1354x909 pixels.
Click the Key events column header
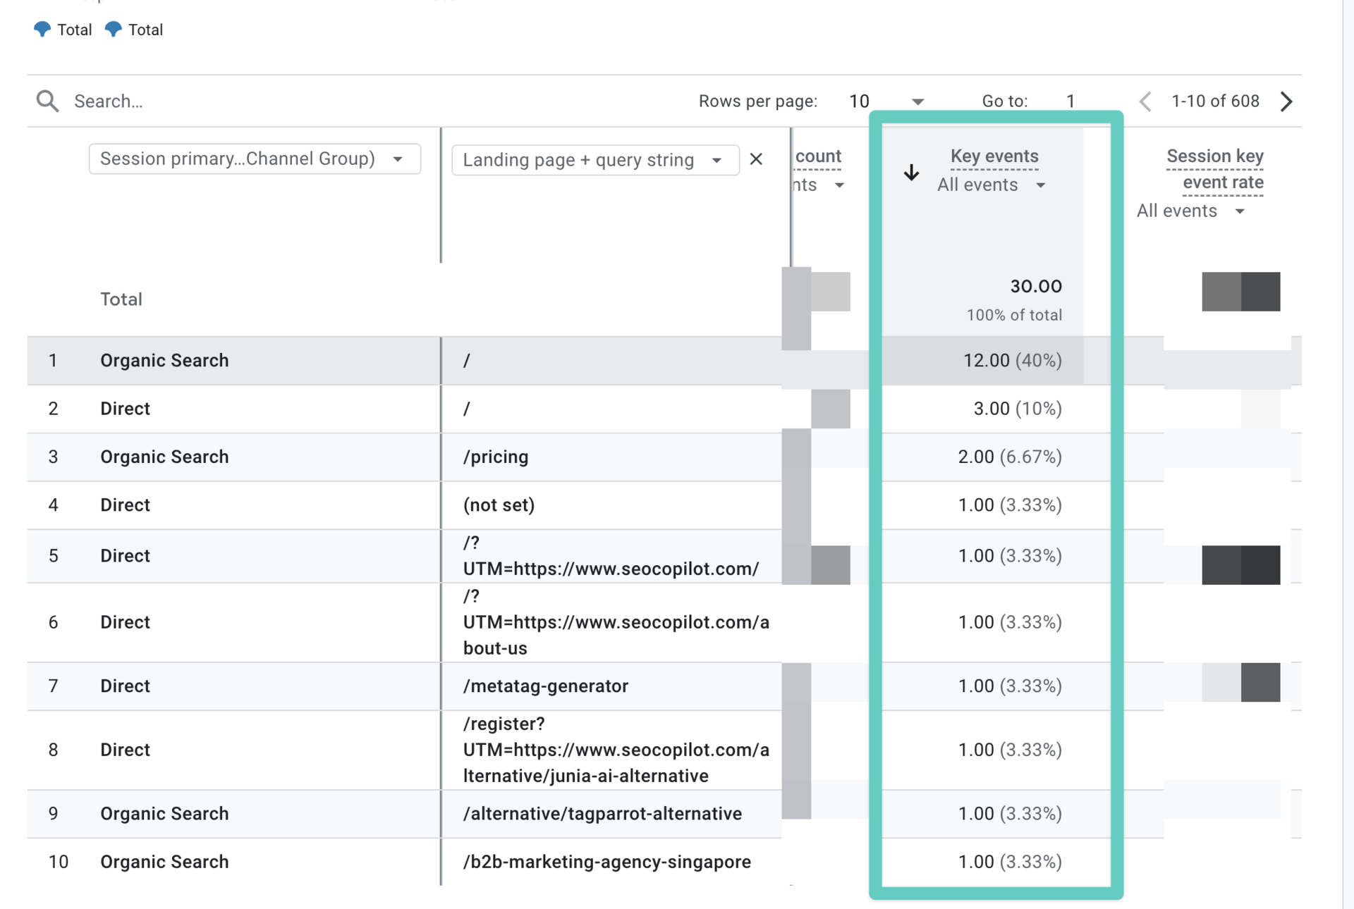click(x=994, y=156)
